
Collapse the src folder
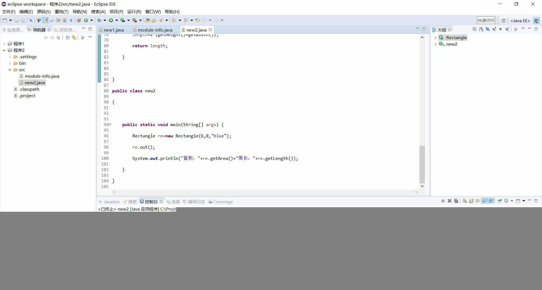pyautogui.click(x=10, y=70)
